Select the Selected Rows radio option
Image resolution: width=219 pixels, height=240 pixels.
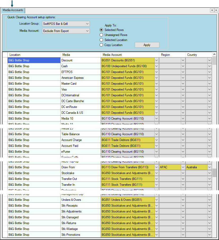coord(111,30)
